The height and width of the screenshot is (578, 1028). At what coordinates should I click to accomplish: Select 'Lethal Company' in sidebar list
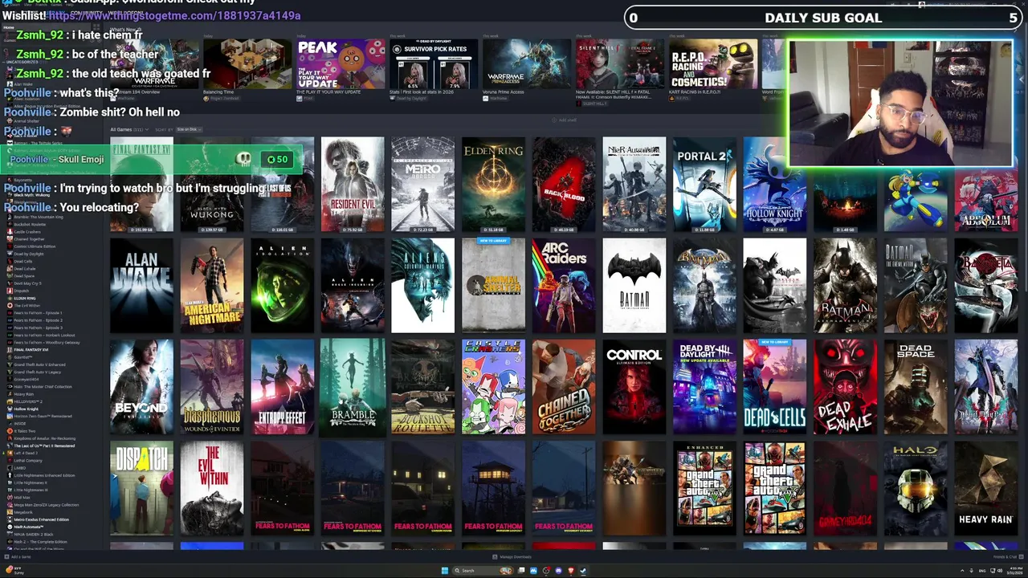(x=28, y=461)
